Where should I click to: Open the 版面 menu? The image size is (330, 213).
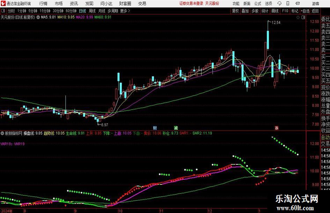(x=247, y=3)
